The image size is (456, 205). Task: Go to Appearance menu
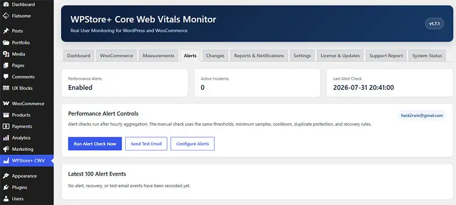click(x=27, y=176)
